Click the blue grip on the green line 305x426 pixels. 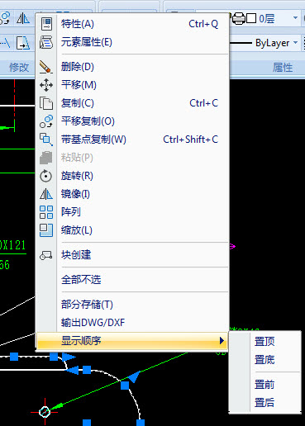125,386
